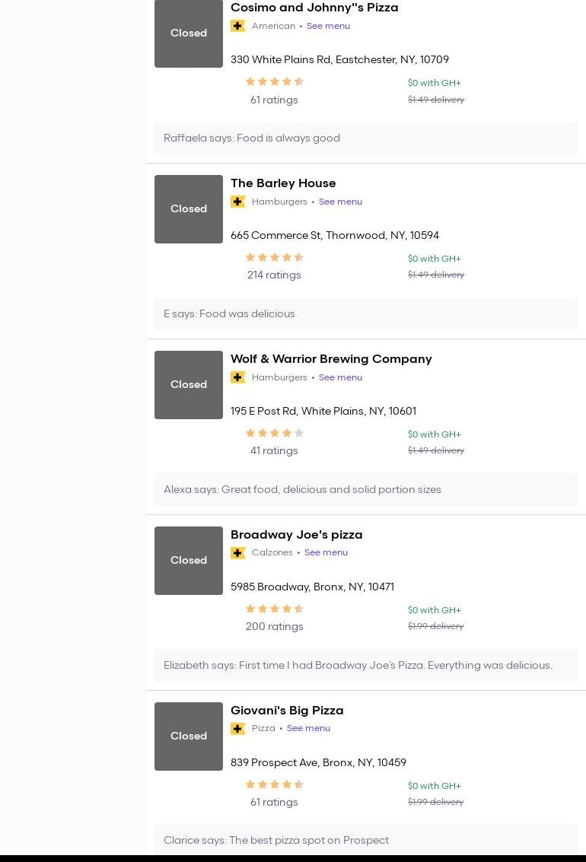Open See menu link for Broadway Joe's pizza

(x=326, y=553)
